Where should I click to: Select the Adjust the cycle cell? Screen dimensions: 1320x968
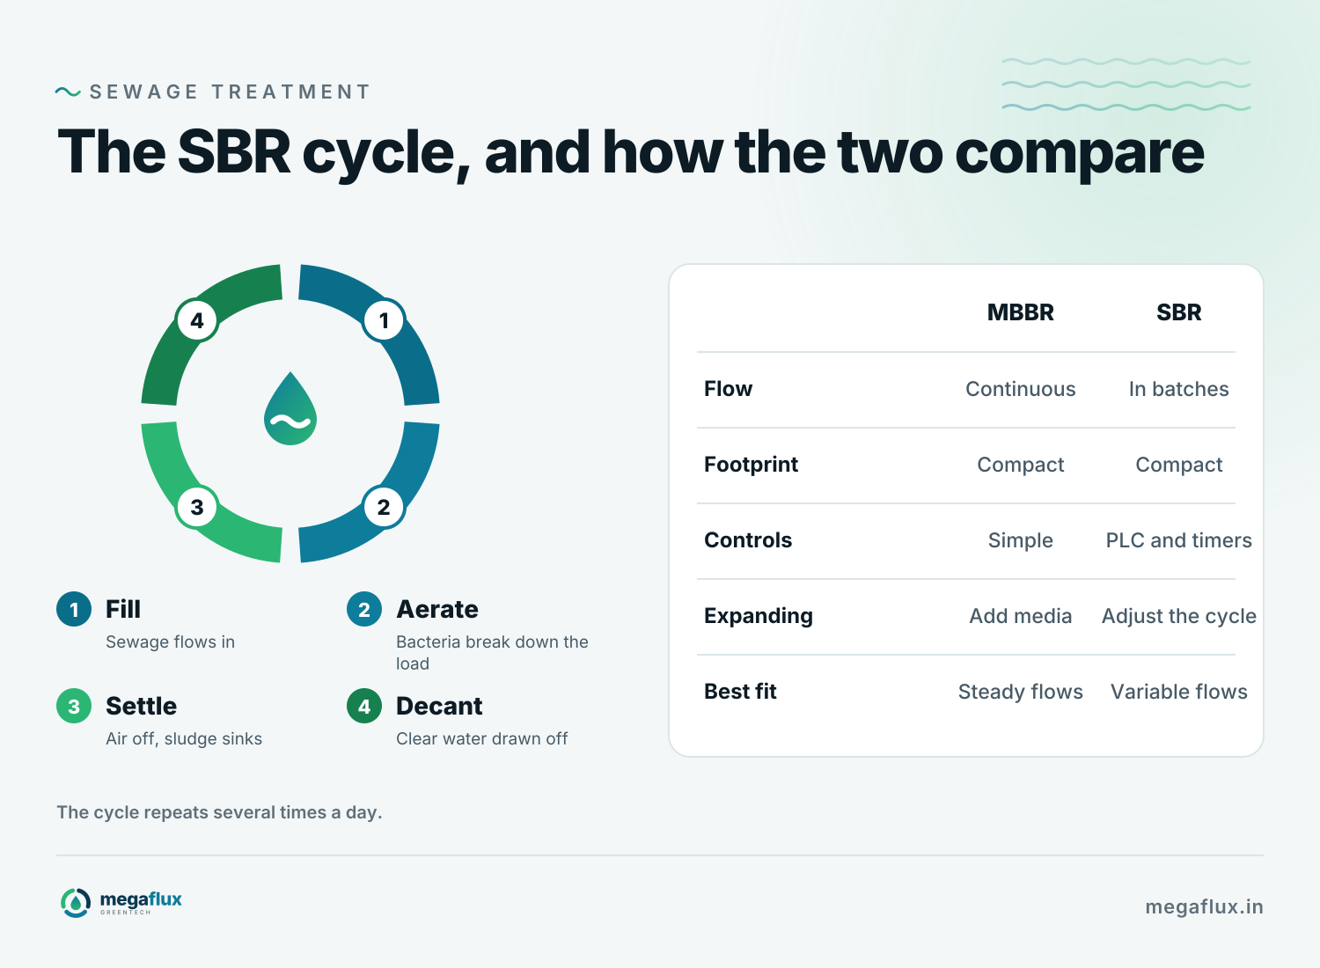coord(1179,616)
